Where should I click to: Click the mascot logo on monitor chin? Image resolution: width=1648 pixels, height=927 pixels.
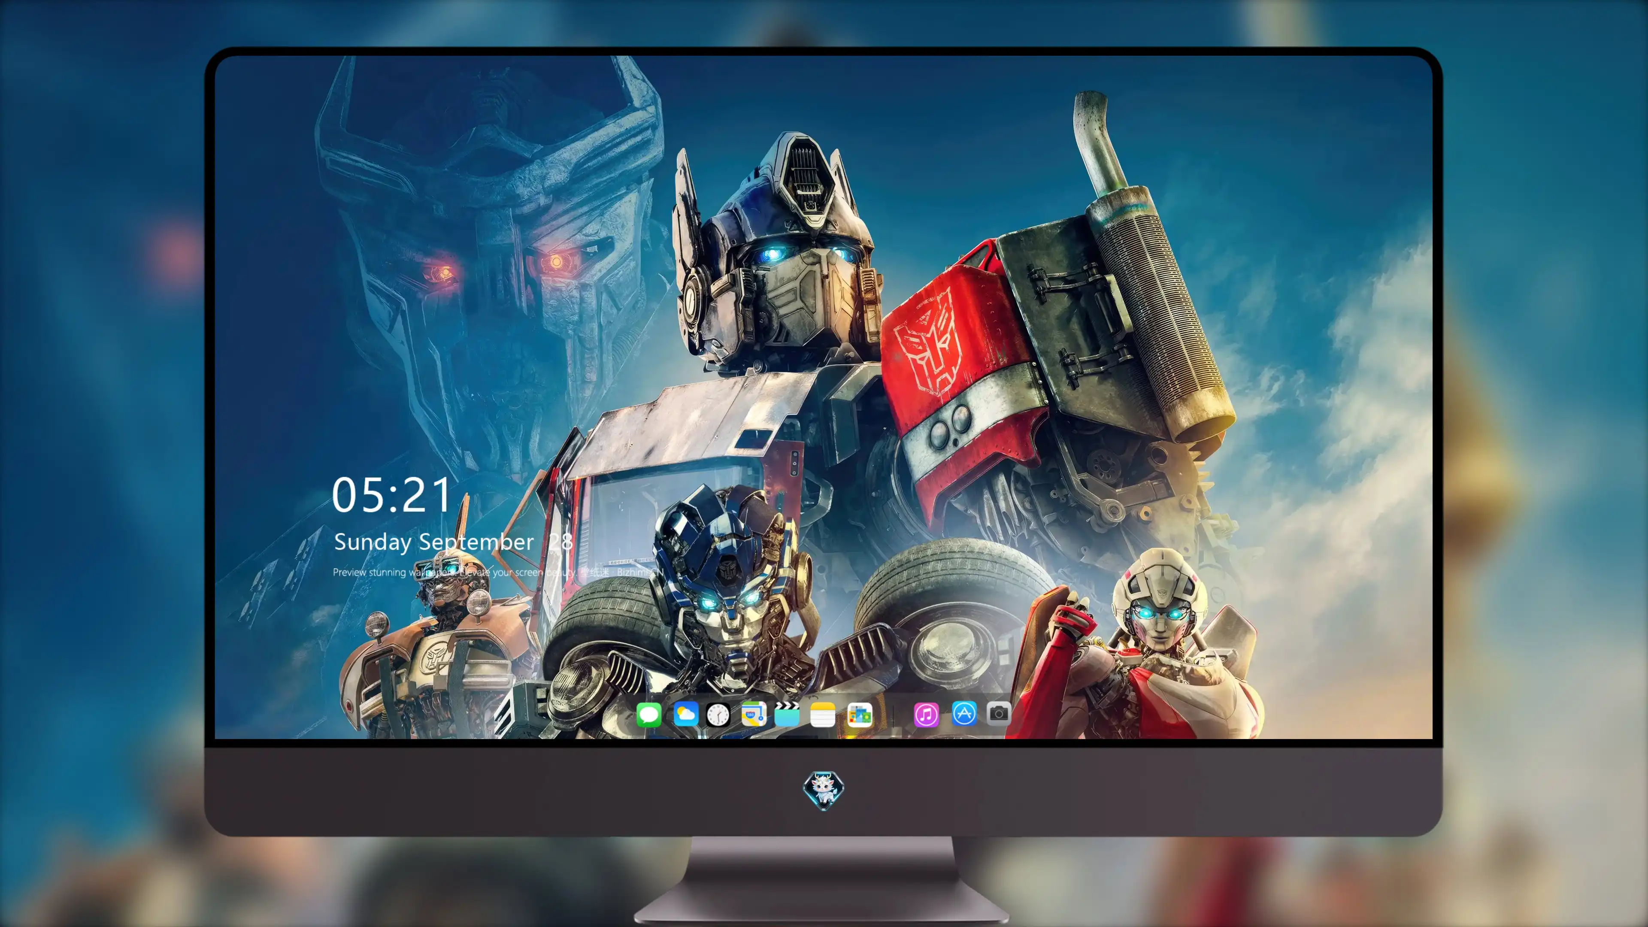pos(824,790)
